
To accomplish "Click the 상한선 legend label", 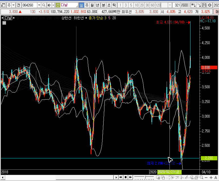I will 66,18.
